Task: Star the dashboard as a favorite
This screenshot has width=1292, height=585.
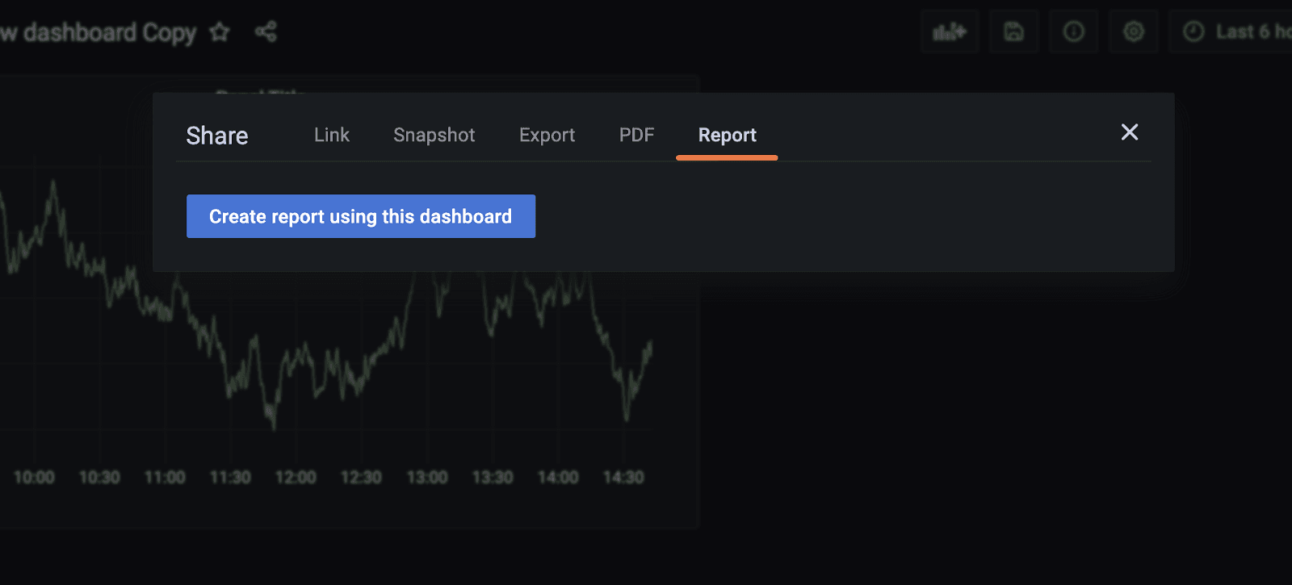Action: point(220,32)
